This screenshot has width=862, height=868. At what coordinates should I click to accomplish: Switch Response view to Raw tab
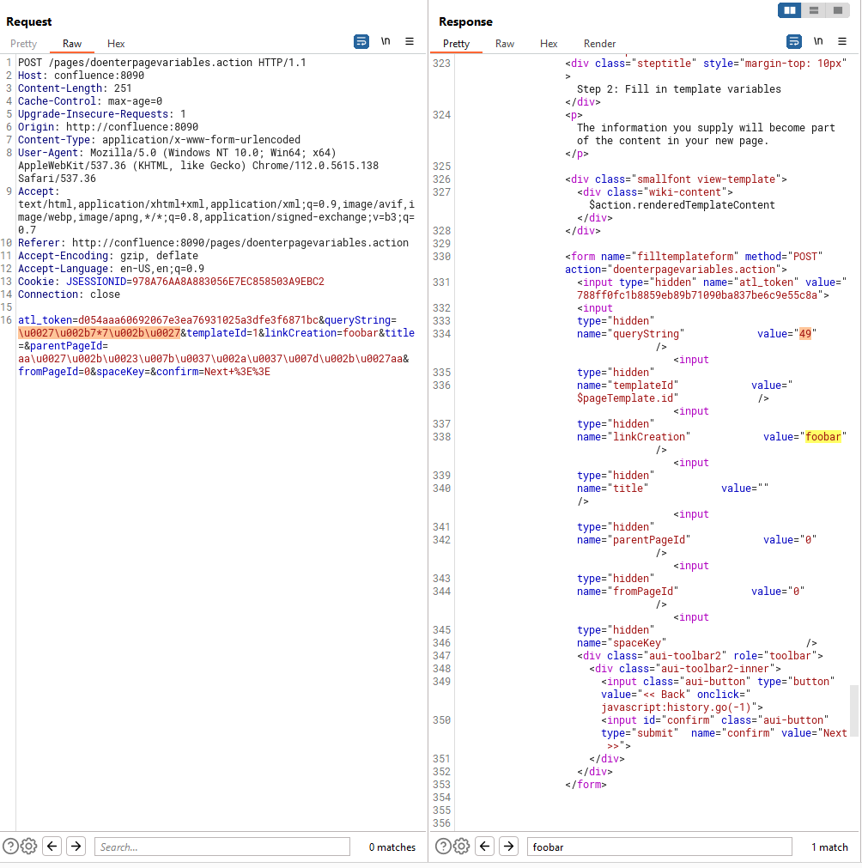[x=505, y=44]
